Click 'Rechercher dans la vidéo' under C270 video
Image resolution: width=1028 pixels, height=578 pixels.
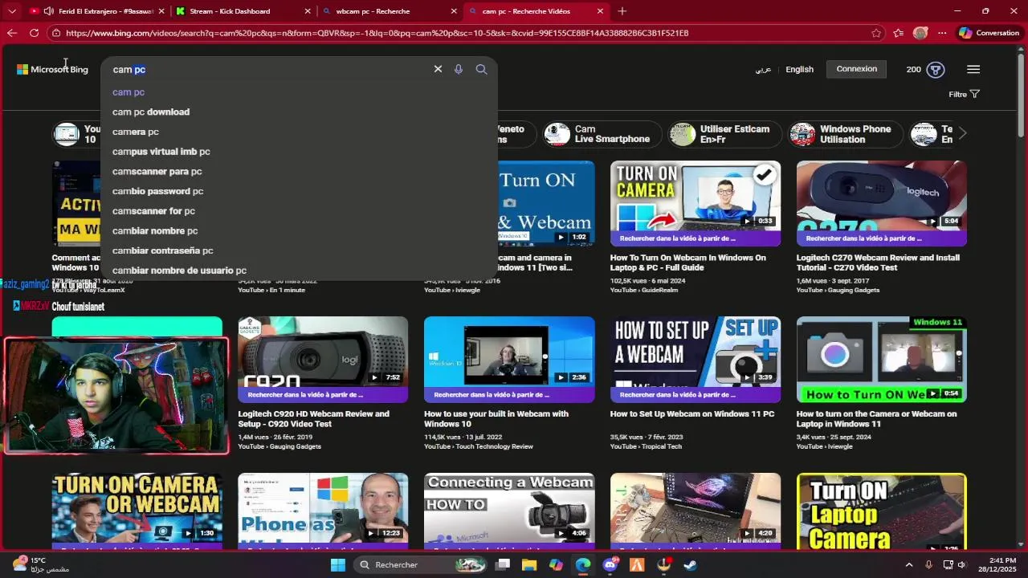(x=863, y=238)
